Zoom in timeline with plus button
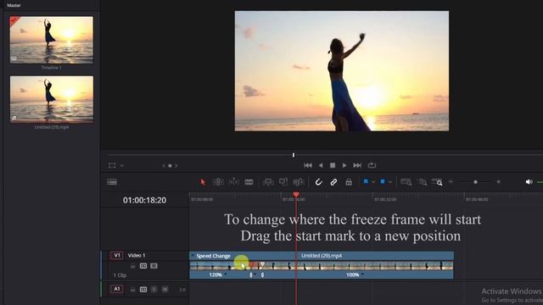 (x=498, y=181)
